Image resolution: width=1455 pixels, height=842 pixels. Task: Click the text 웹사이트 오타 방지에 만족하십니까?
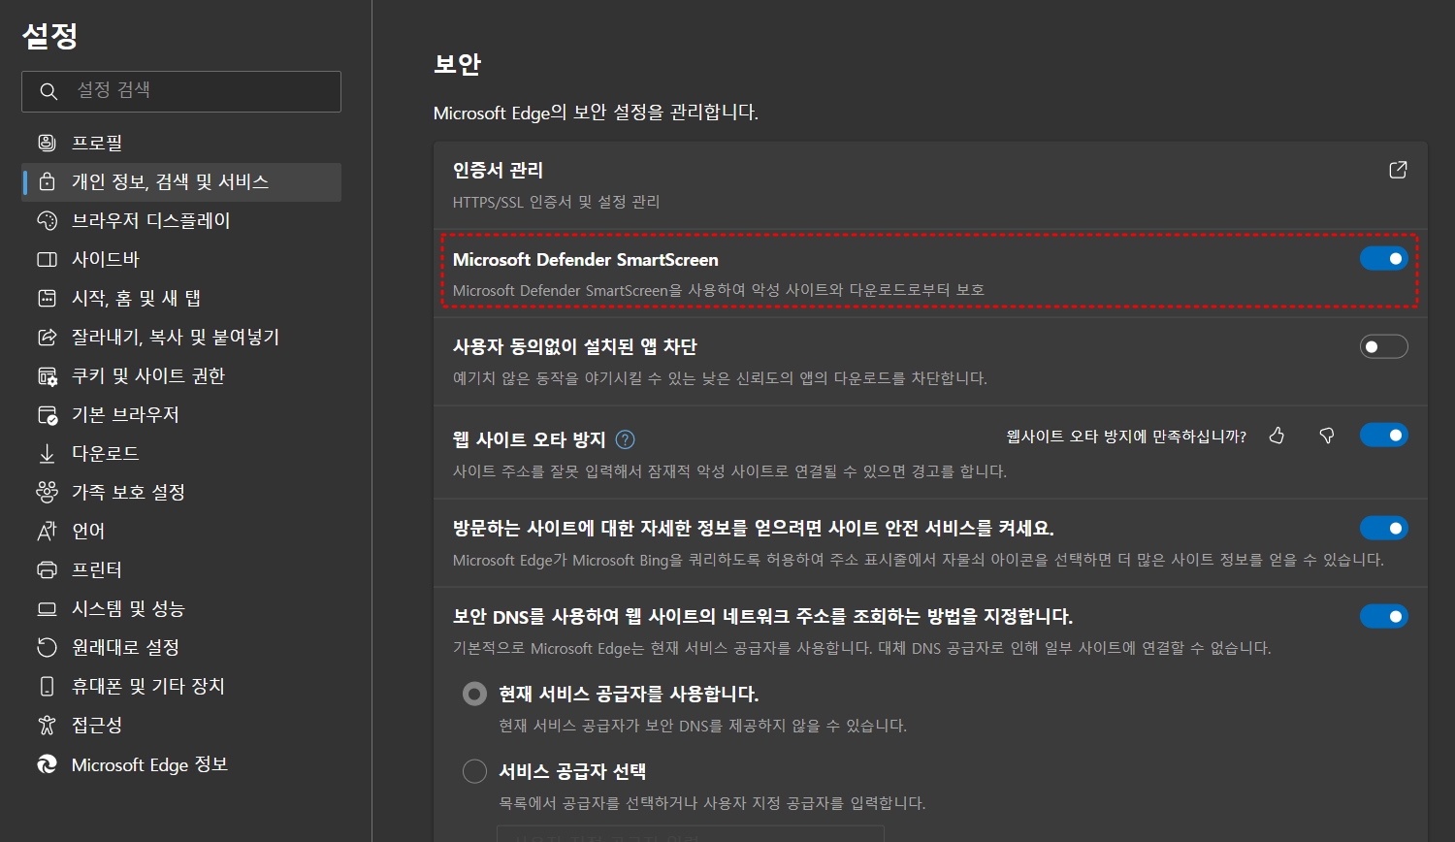1126,437
